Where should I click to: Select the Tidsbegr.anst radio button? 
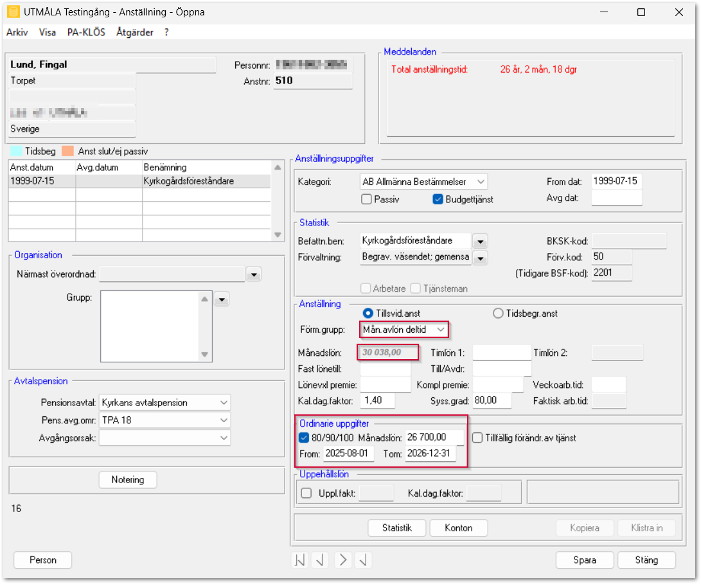497,314
